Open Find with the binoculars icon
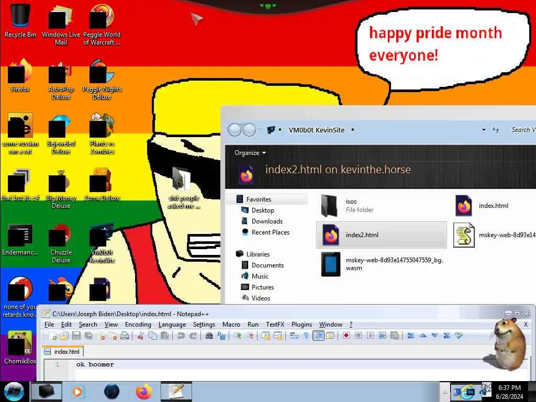The height and width of the screenshot is (402, 536). (209, 336)
